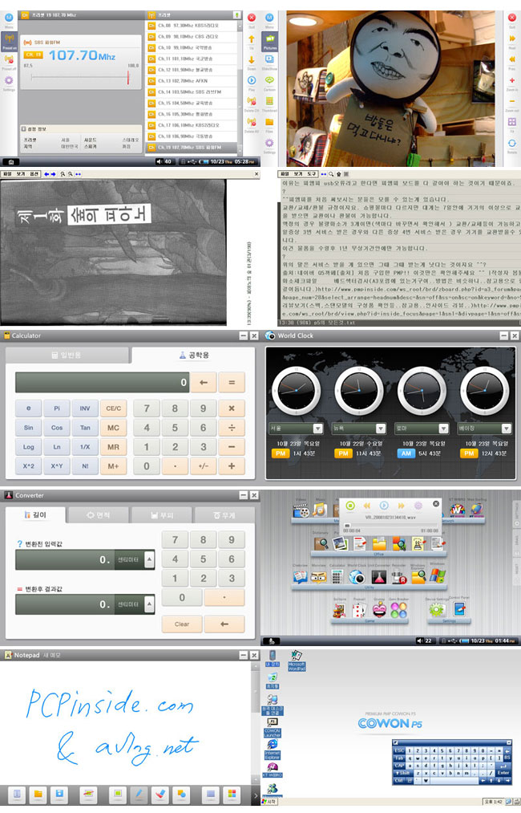This screenshot has height=813, width=521.
Task: Click the CE/C calculator button
Action: tap(114, 409)
